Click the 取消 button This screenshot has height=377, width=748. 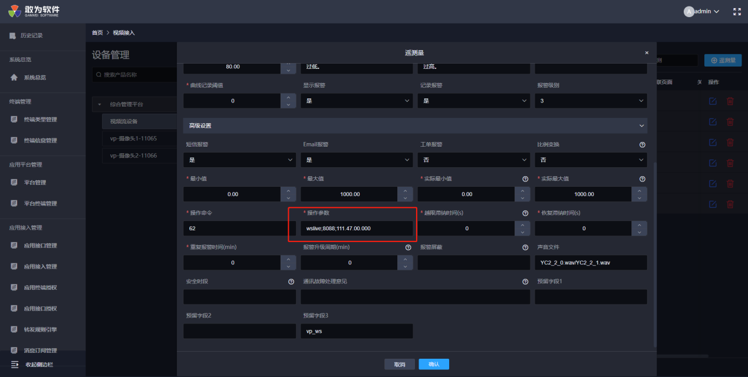[399, 364]
